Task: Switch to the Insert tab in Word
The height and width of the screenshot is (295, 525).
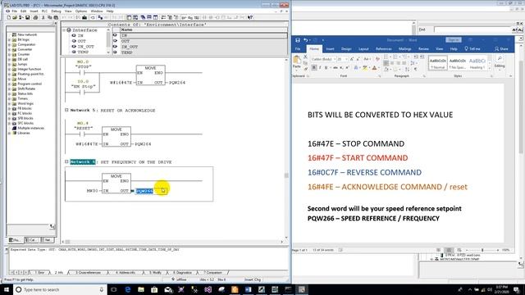Action: click(x=330, y=49)
